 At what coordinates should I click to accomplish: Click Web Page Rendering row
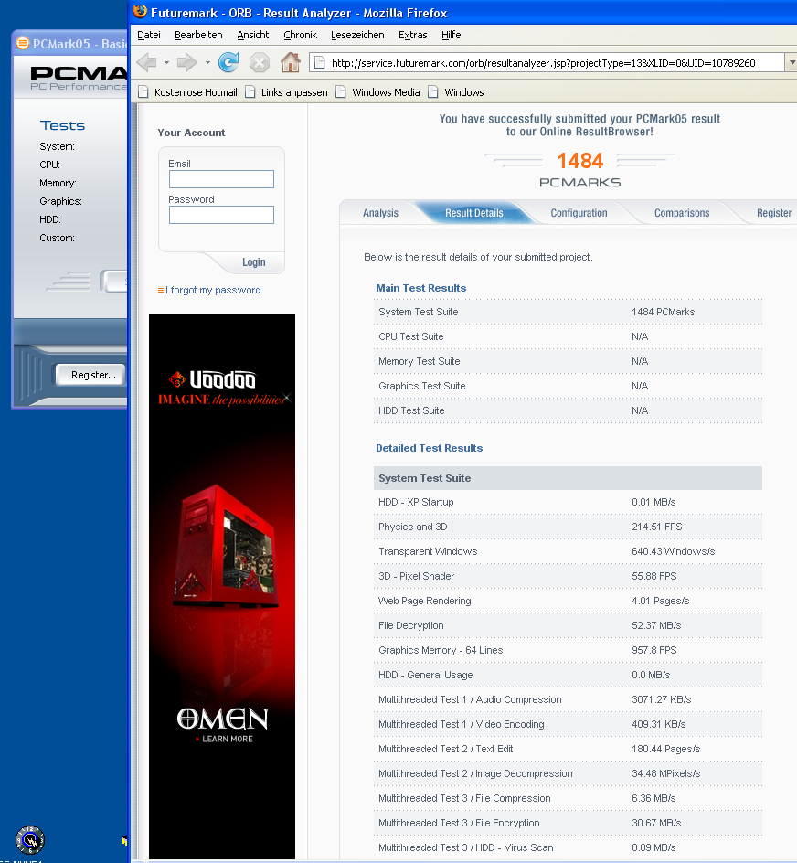point(568,602)
